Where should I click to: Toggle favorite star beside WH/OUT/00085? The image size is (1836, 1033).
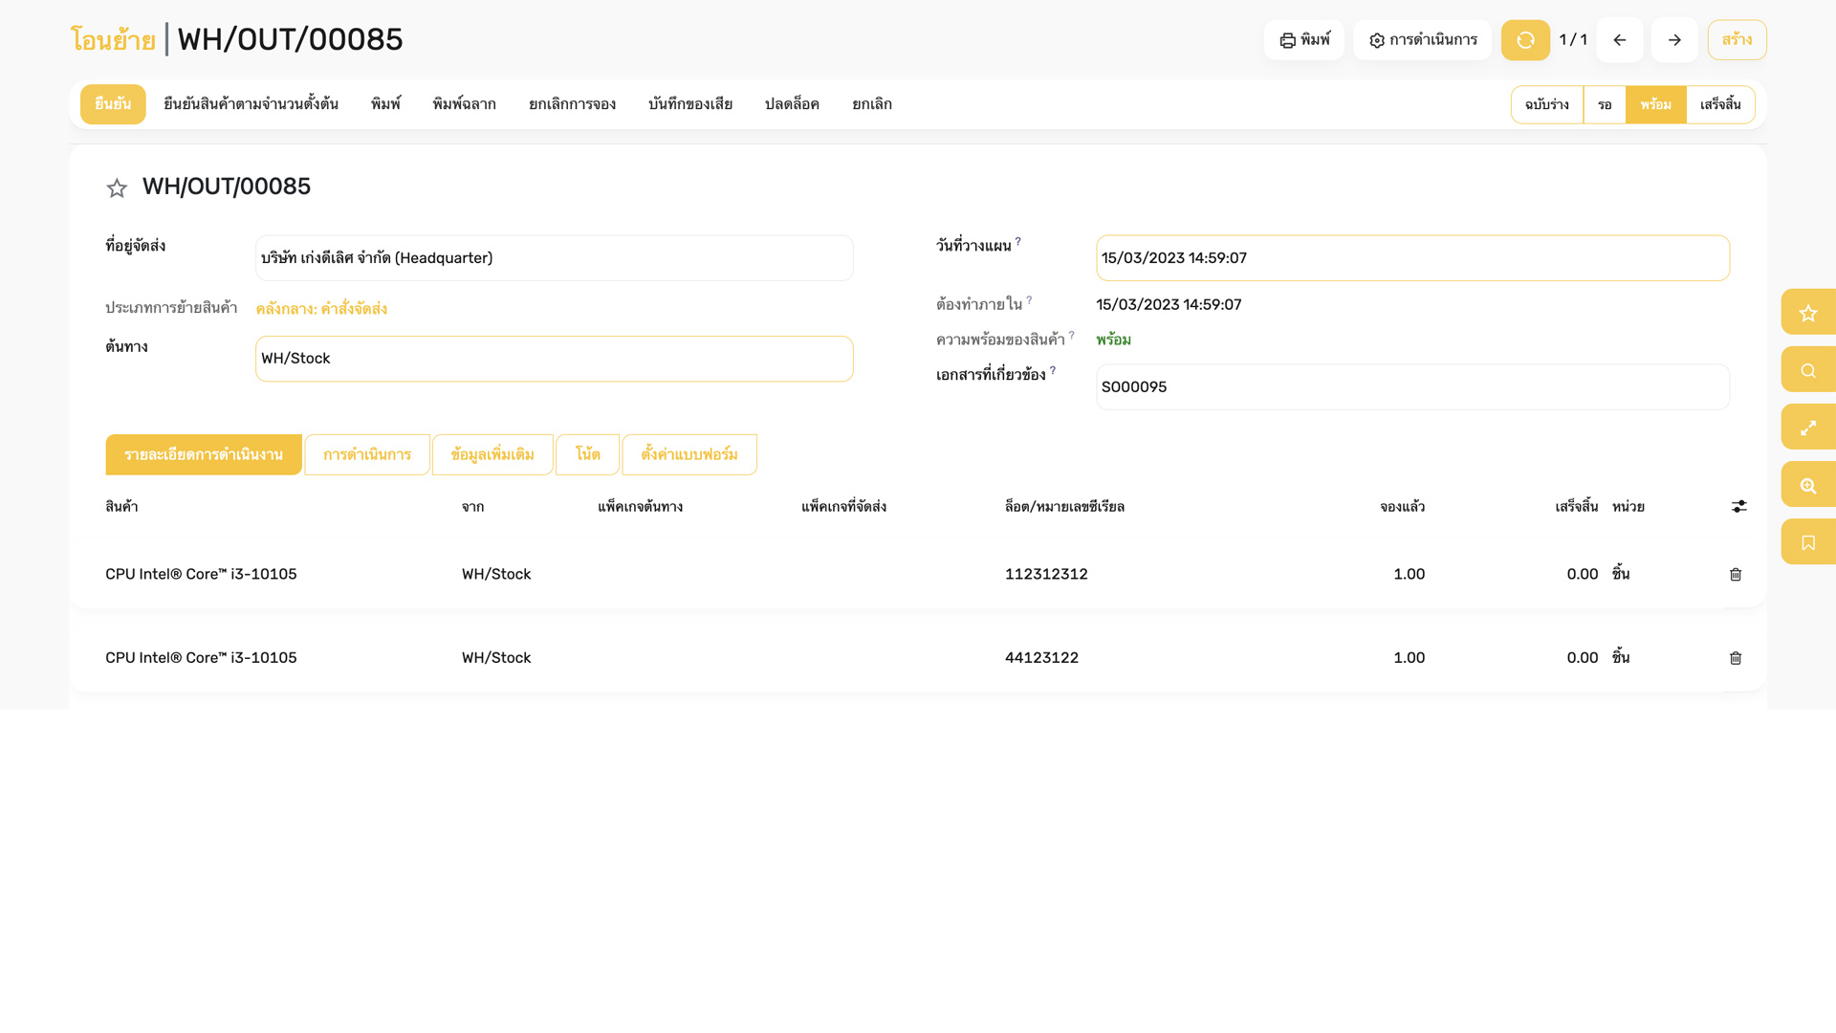click(117, 188)
